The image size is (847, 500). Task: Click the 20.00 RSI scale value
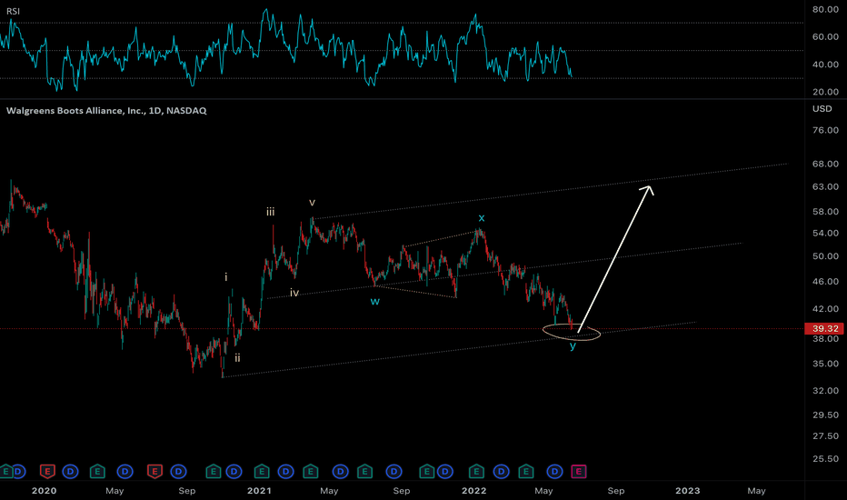click(x=825, y=92)
